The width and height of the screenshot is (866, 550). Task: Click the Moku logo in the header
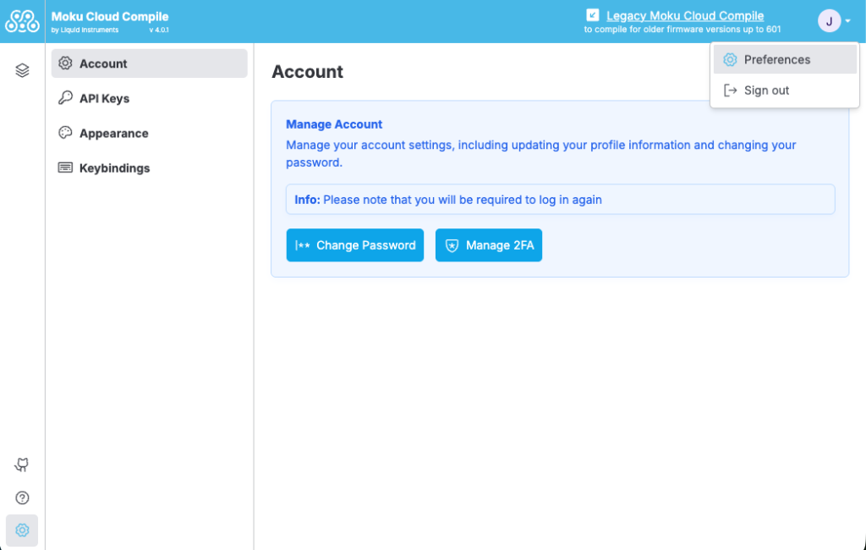pyautogui.click(x=22, y=21)
